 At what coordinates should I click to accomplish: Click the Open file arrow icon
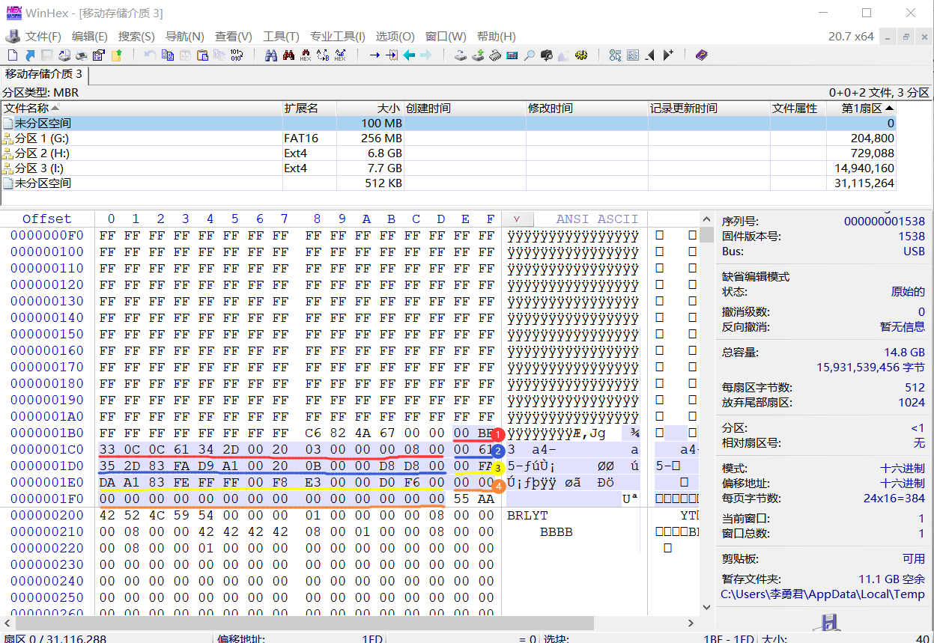click(30, 55)
